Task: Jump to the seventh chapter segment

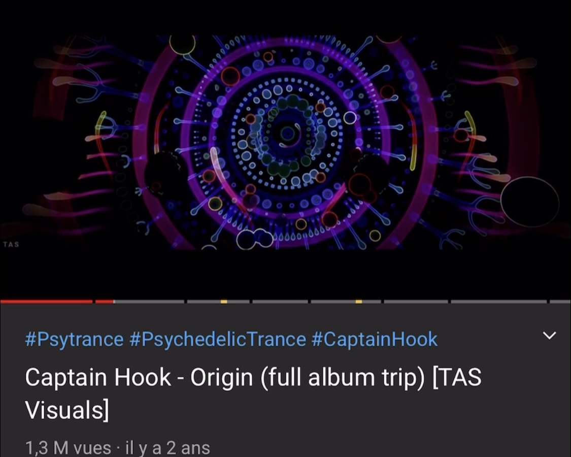Action: point(499,302)
